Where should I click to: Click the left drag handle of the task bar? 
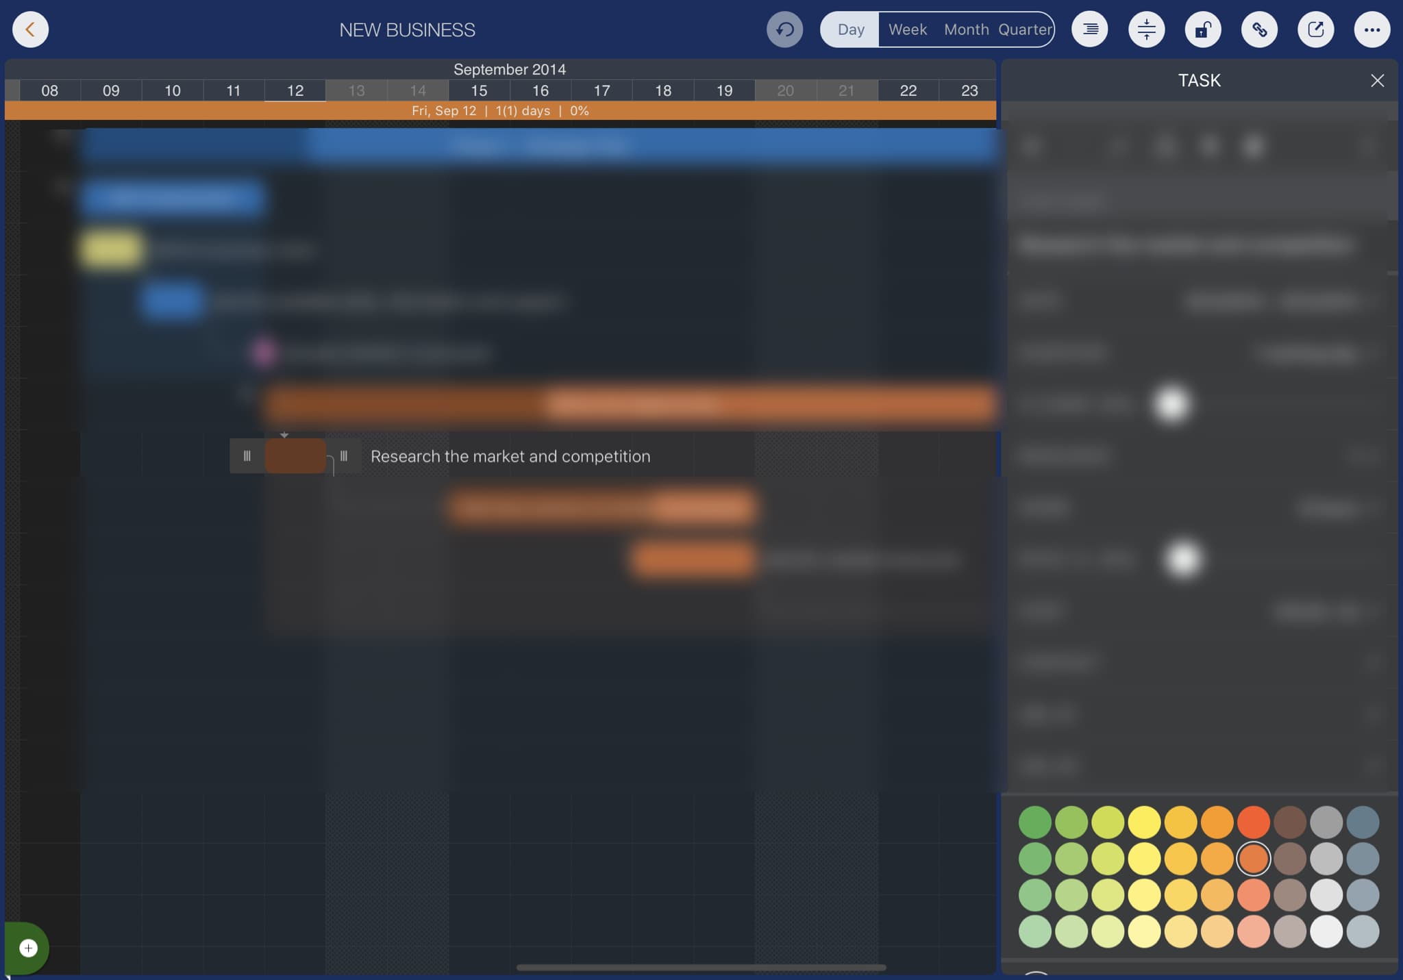(247, 456)
